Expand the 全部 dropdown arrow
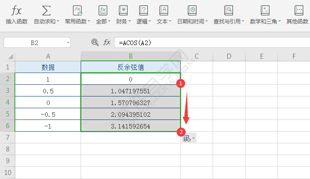 point(109,21)
